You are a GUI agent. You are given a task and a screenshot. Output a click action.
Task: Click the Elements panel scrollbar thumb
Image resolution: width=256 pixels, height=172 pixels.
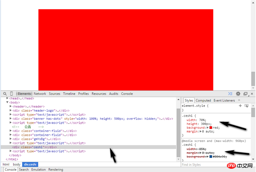point(178,132)
